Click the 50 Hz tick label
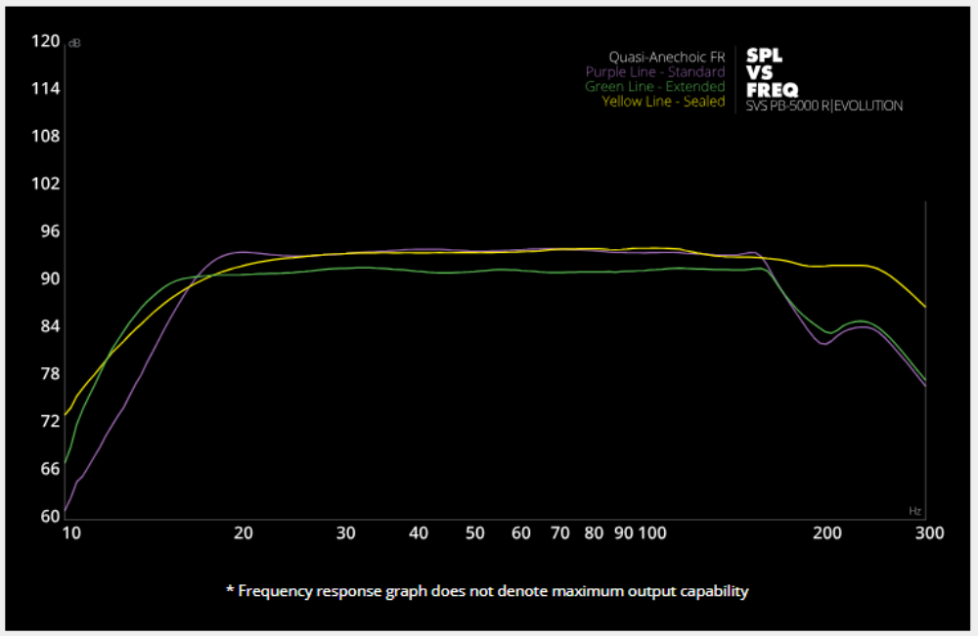Viewport: 978px width, 636px height. [x=475, y=532]
